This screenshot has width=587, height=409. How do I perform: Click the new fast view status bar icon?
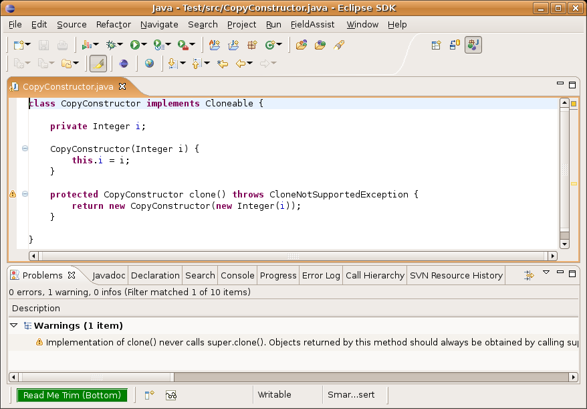149,395
